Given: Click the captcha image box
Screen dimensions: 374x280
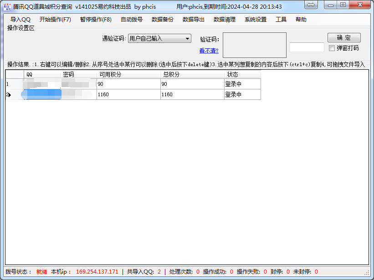Looking at the screenshot, I should [x=255, y=45].
